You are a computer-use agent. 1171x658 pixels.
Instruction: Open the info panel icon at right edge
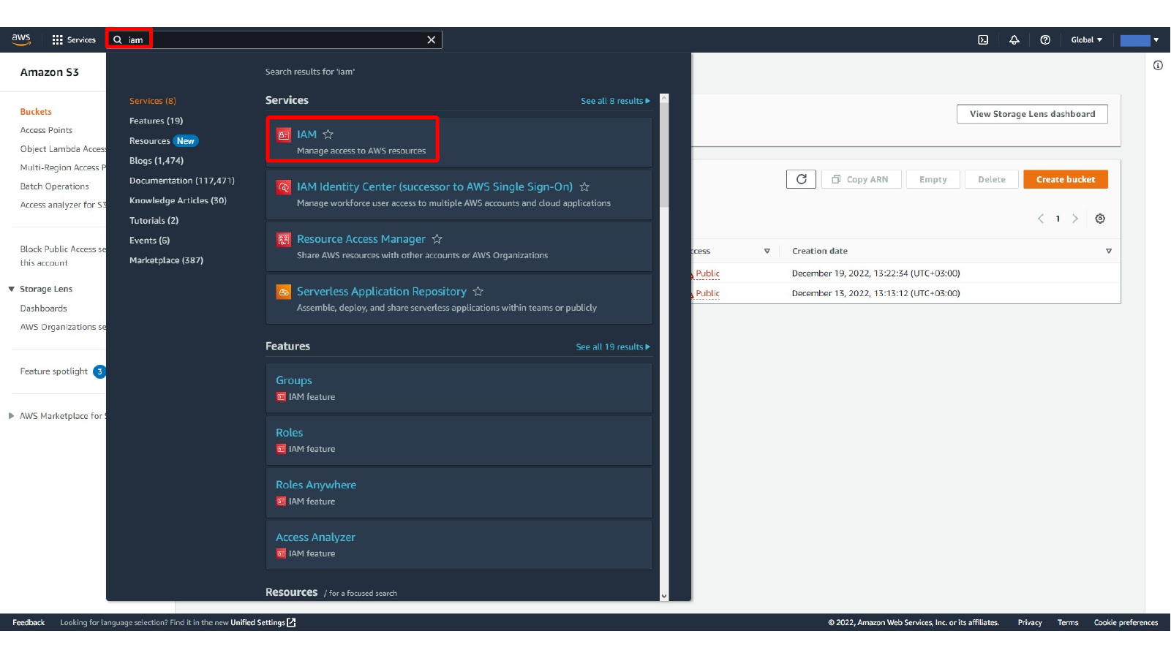click(x=1158, y=65)
